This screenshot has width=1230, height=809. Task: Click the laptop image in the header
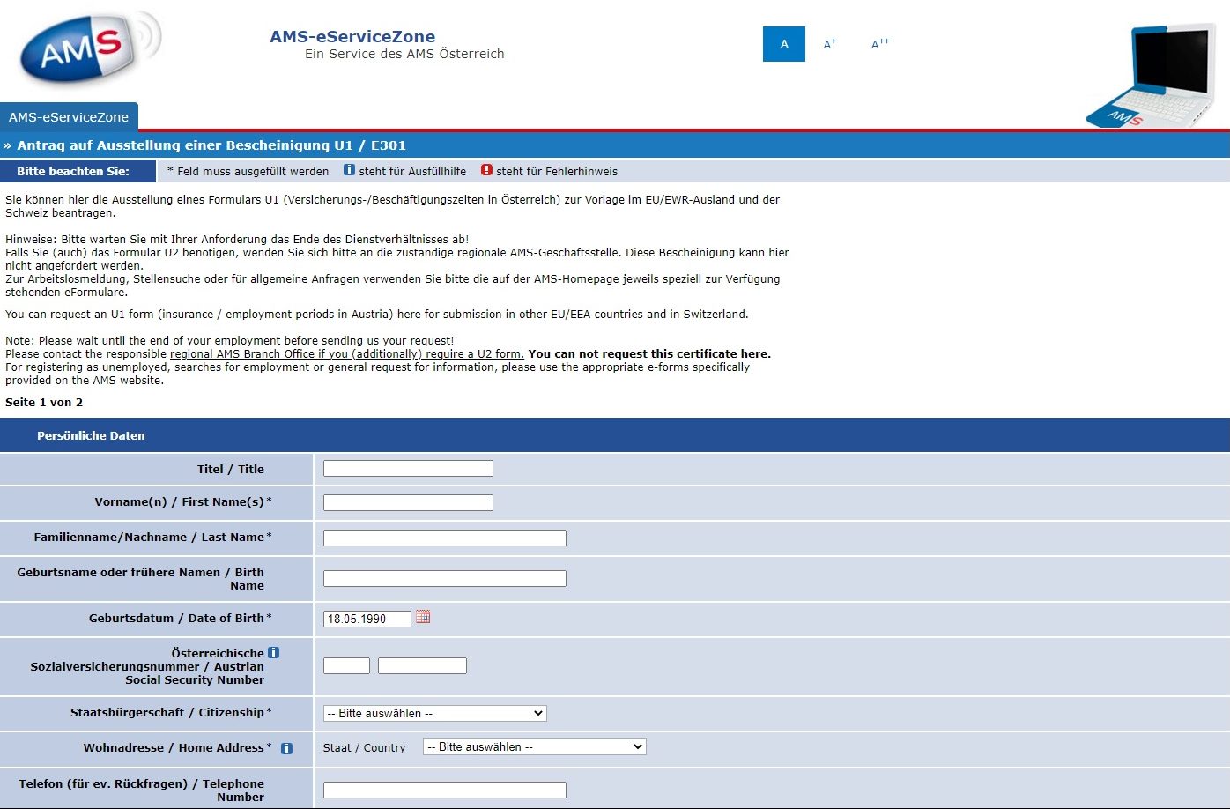pos(1152,76)
